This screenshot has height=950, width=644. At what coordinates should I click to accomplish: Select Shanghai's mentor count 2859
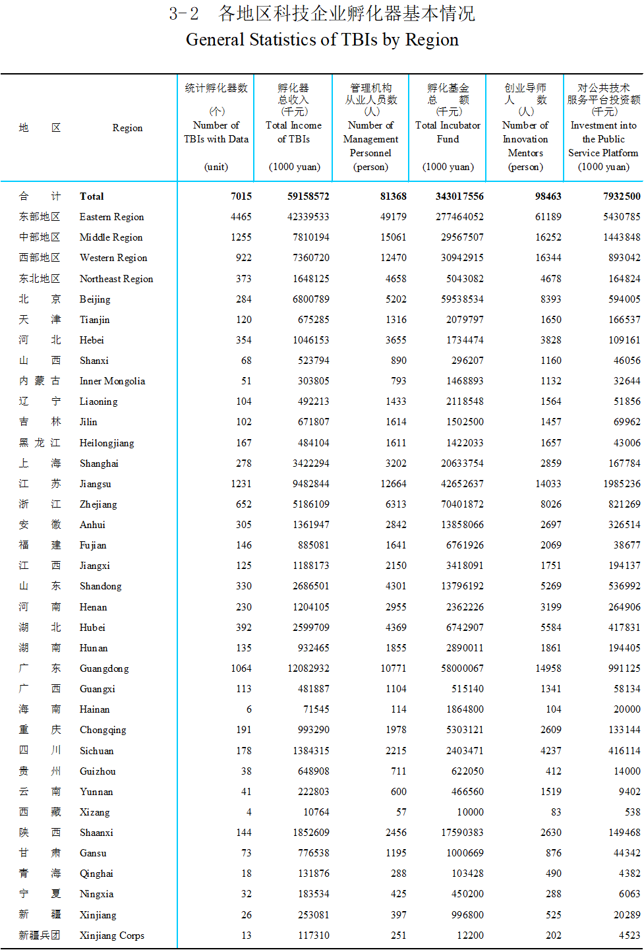[x=551, y=463]
